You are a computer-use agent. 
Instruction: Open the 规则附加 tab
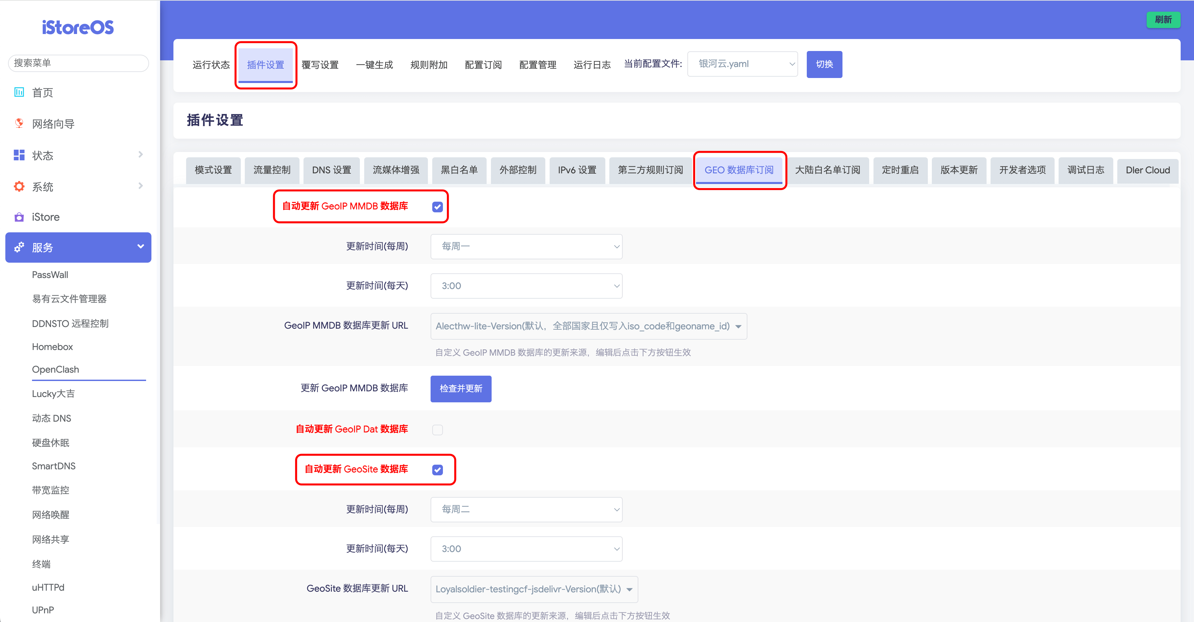pyautogui.click(x=429, y=65)
